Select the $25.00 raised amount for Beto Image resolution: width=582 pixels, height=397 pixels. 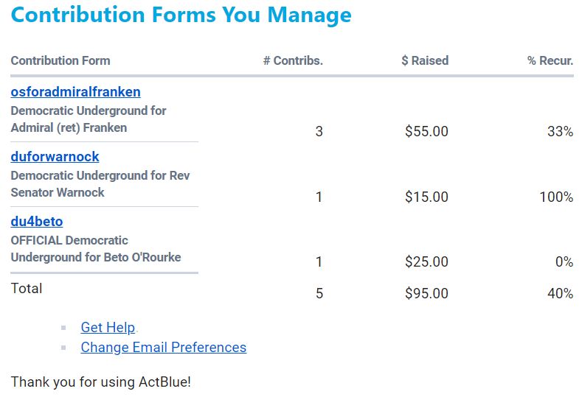click(427, 261)
